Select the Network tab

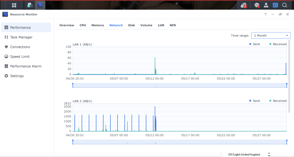[116, 25]
